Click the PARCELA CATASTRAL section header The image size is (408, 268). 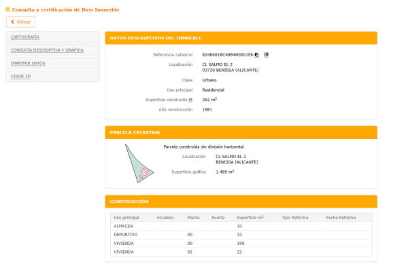pyautogui.click(x=241, y=132)
